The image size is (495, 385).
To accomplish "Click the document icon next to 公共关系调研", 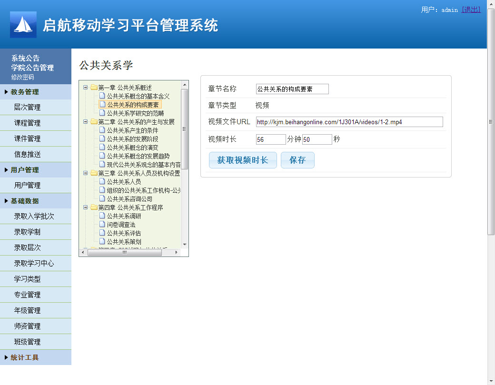I will tap(102, 216).
